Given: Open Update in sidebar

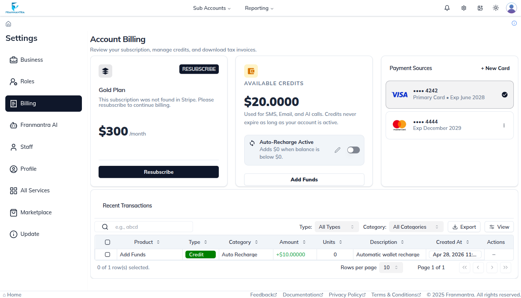Looking at the screenshot, I should pyautogui.click(x=44, y=234).
